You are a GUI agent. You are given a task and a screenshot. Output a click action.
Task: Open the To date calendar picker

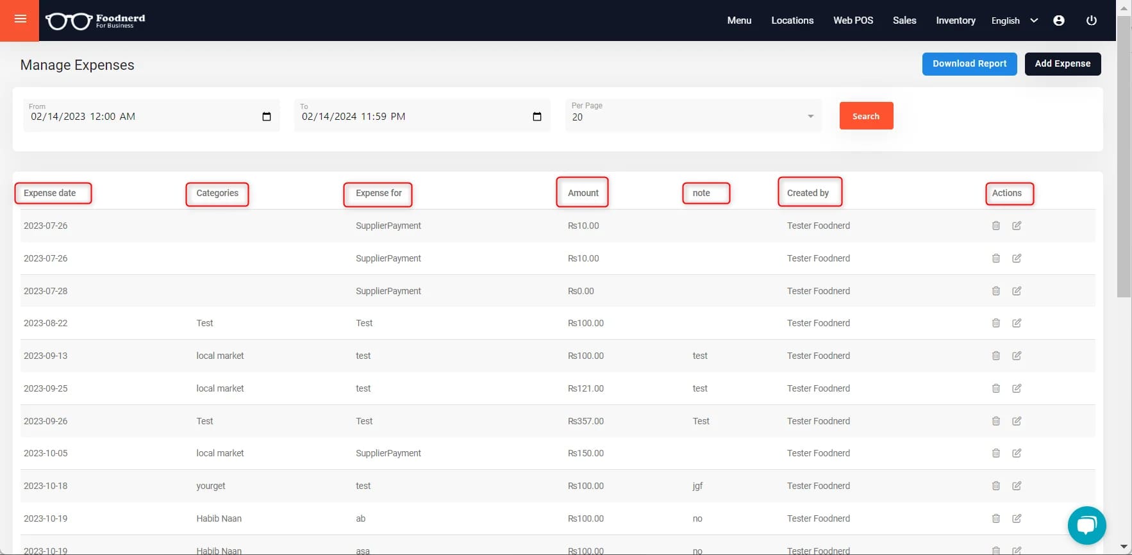click(x=537, y=117)
